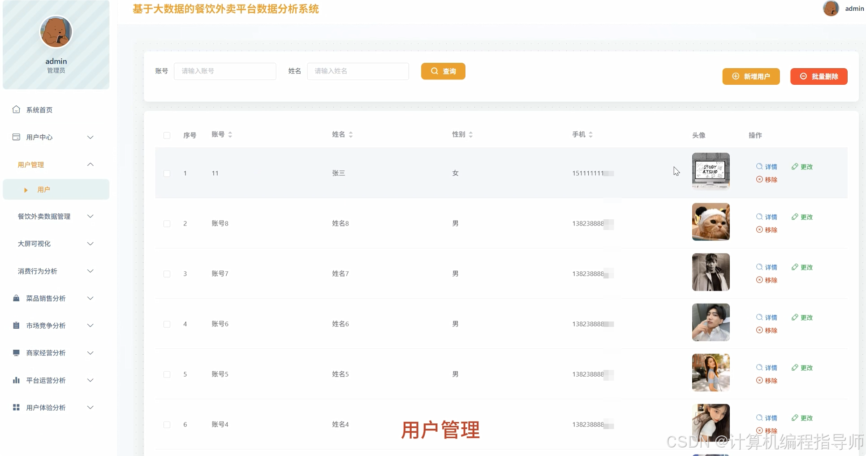Click the 移除 cross icon for 姓名7
This screenshot has width=866, height=456.
click(759, 280)
